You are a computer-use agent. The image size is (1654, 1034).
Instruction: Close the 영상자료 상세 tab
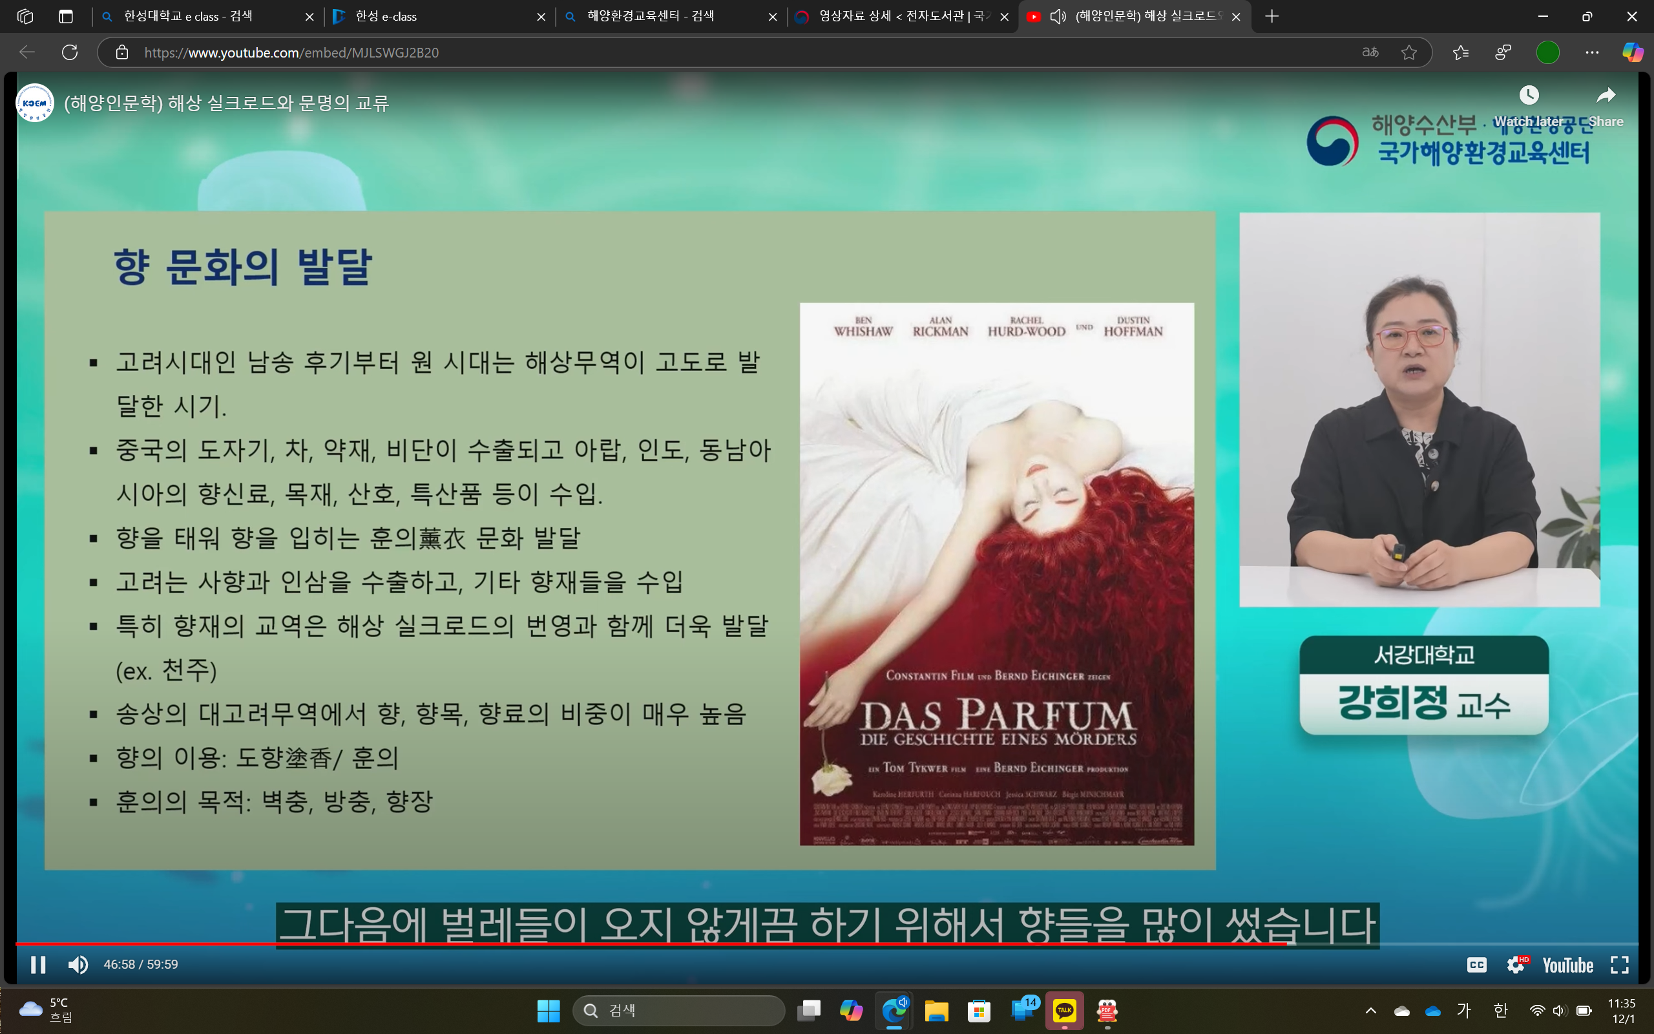(1005, 17)
